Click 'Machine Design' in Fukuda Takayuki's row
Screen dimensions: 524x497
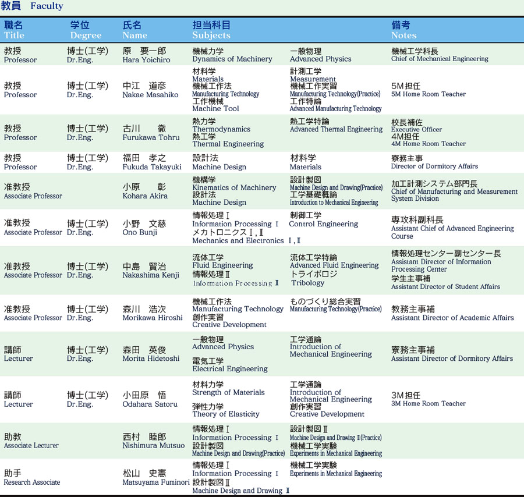click(219, 166)
